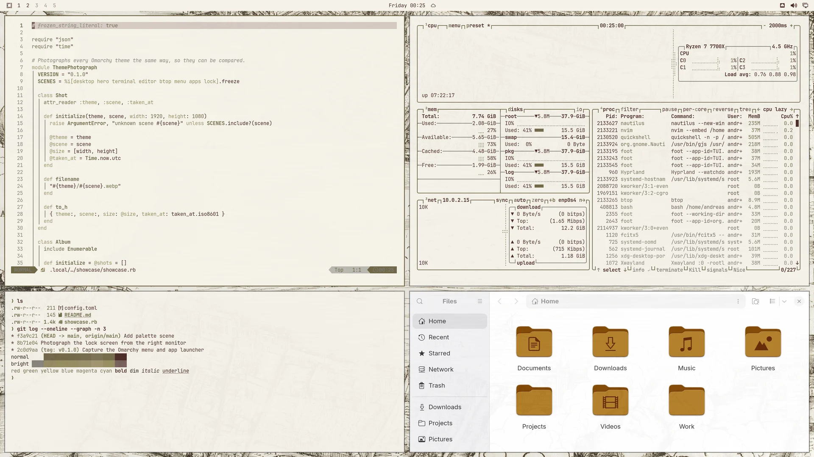Open the Pictures bookmark in sidebar
This screenshot has width=814, height=457.
click(449, 439)
